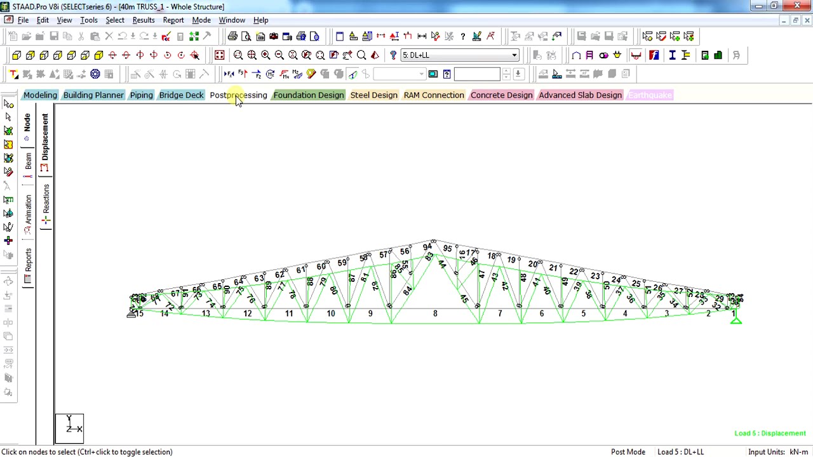Switch to the Steel Design tab
Image resolution: width=813 pixels, height=457 pixels.
(373, 95)
